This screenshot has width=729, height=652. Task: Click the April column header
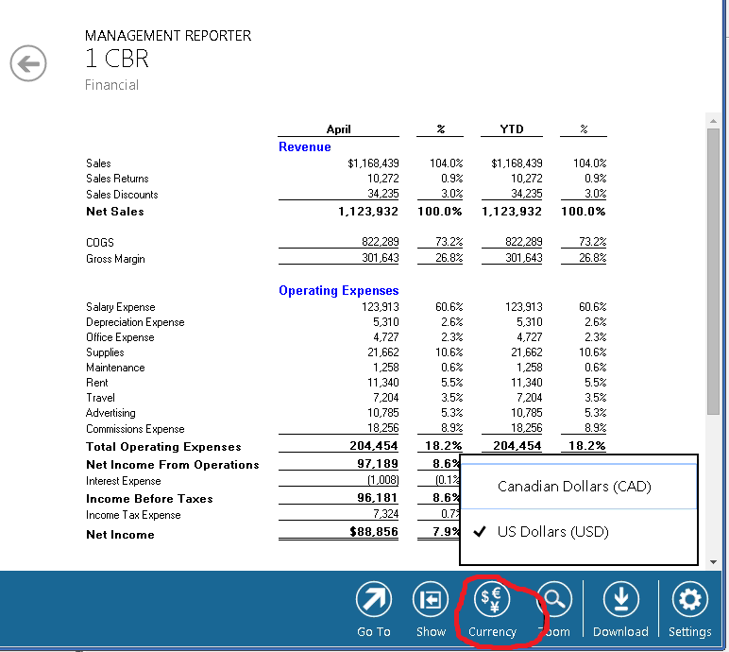pos(338,129)
